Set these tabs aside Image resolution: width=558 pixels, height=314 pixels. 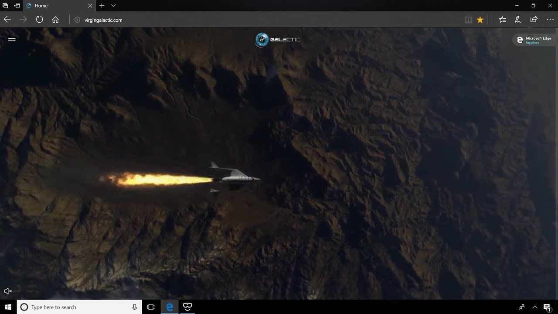click(17, 6)
